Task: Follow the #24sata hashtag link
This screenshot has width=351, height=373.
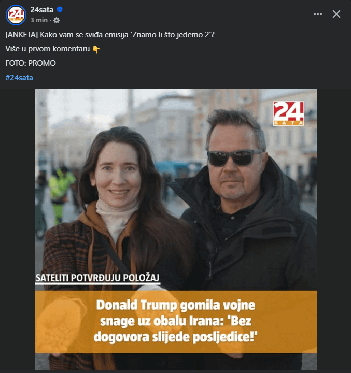Action: coord(19,78)
